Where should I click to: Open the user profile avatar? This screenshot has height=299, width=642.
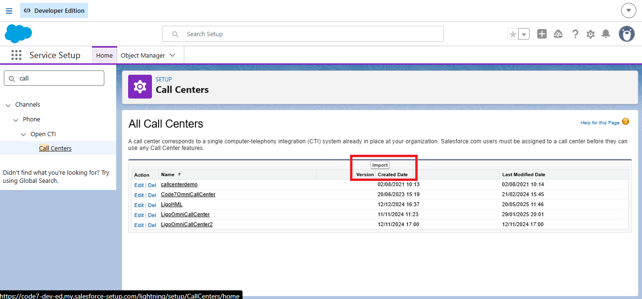coord(627,34)
